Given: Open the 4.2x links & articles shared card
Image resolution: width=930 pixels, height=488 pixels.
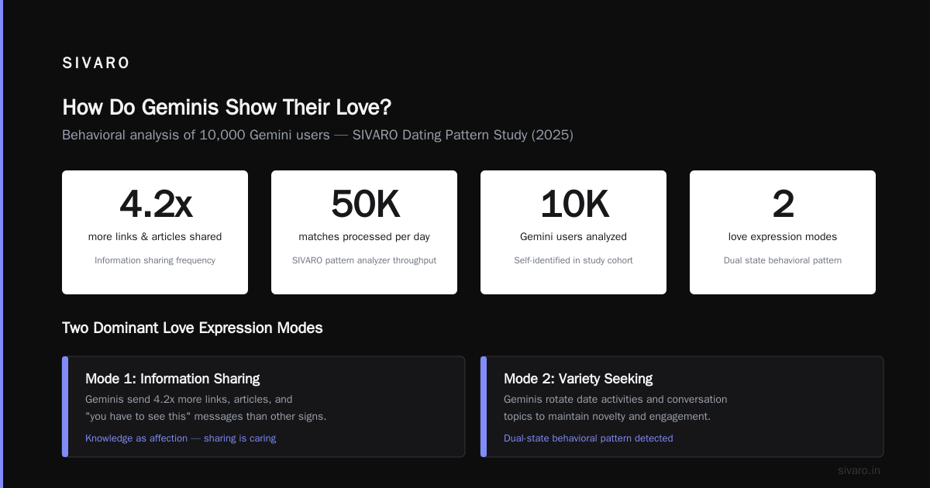Looking at the screenshot, I should [x=155, y=232].
